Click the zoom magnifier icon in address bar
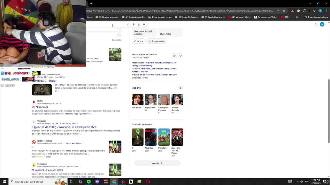This screenshot has height=185, width=330. [x=278, y=11]
